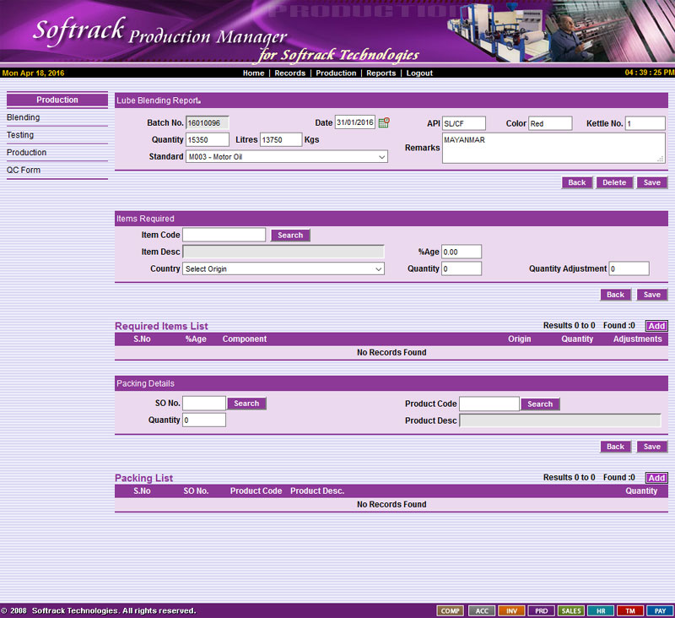Click the Reports menu item
Image resolution: width=675 pixels, height=618 pixels.
381,73
